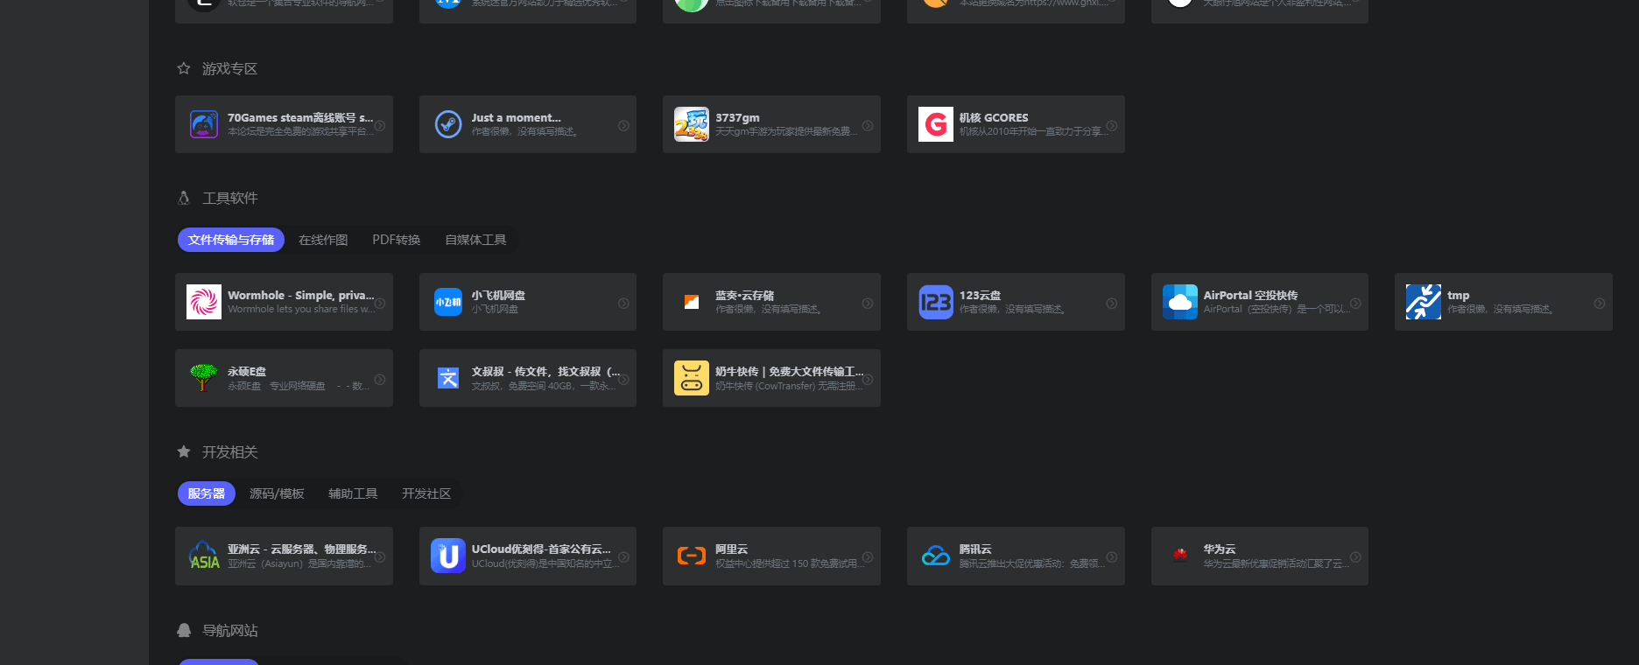Click the 开发相关 section heading
The image size is (1639, 665).
click(x=230, y=451)
